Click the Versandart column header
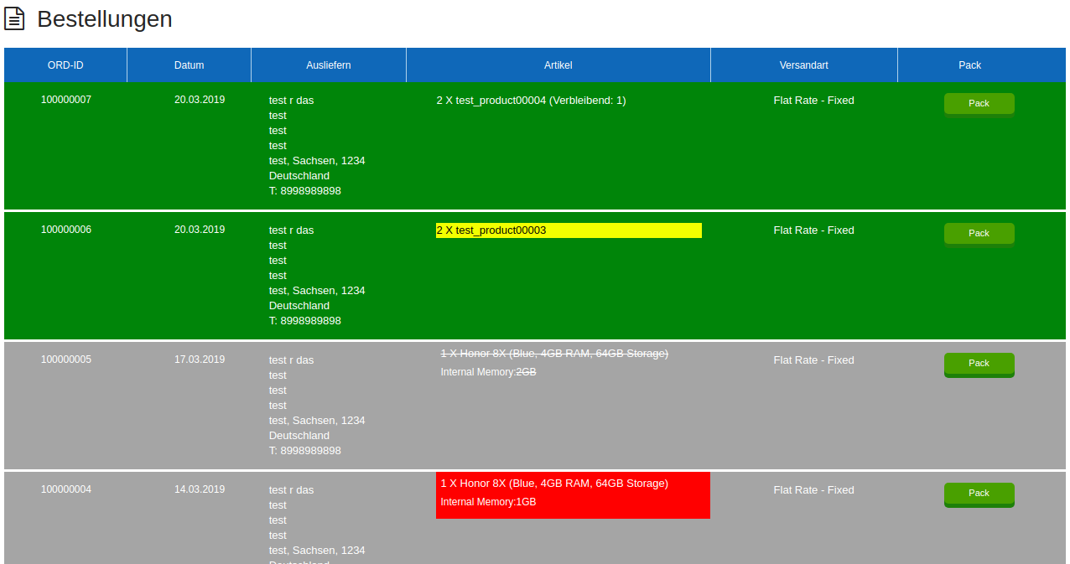The height and width of the screenshot is (564, 1070). tap(803, 65)
